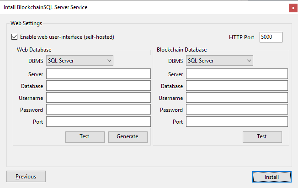Click the Web Settings group label
298x188 pixels.
point(26,23)
